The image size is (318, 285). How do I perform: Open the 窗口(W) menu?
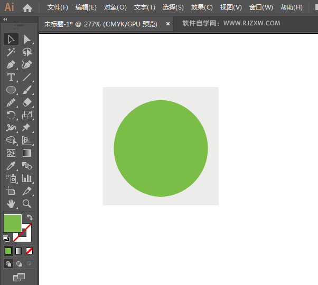pos(261,7)
